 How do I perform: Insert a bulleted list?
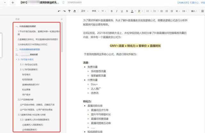point(154,11)
